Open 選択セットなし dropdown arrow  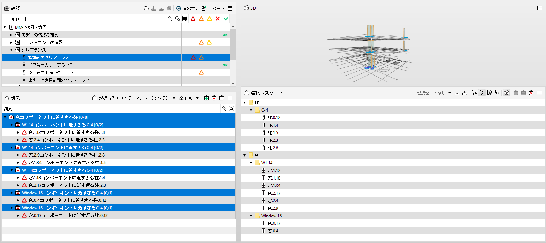(450, 93)
